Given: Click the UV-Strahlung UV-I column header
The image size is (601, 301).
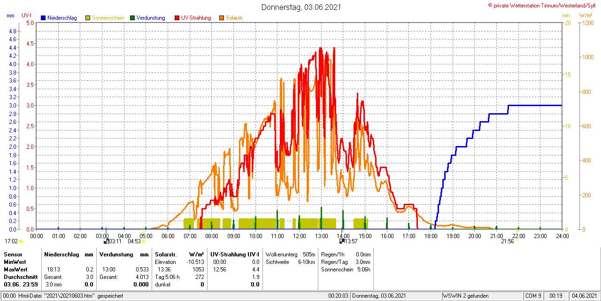Looking at the screenshot, I should (235, 254).
